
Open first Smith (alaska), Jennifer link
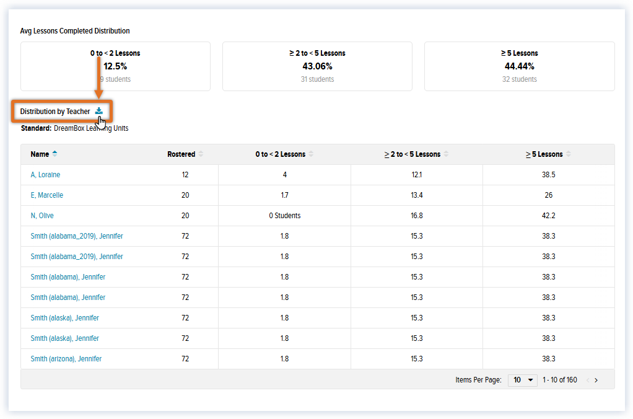[64, 317]
